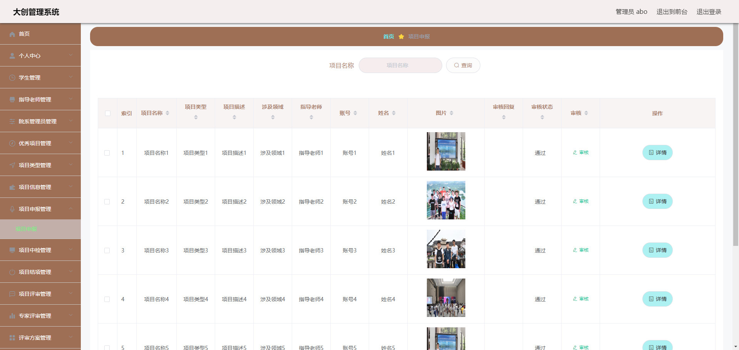Click the paper-plane icon beside 项目类型管理
Screen dimensions: 739x350
pos(12,166)
